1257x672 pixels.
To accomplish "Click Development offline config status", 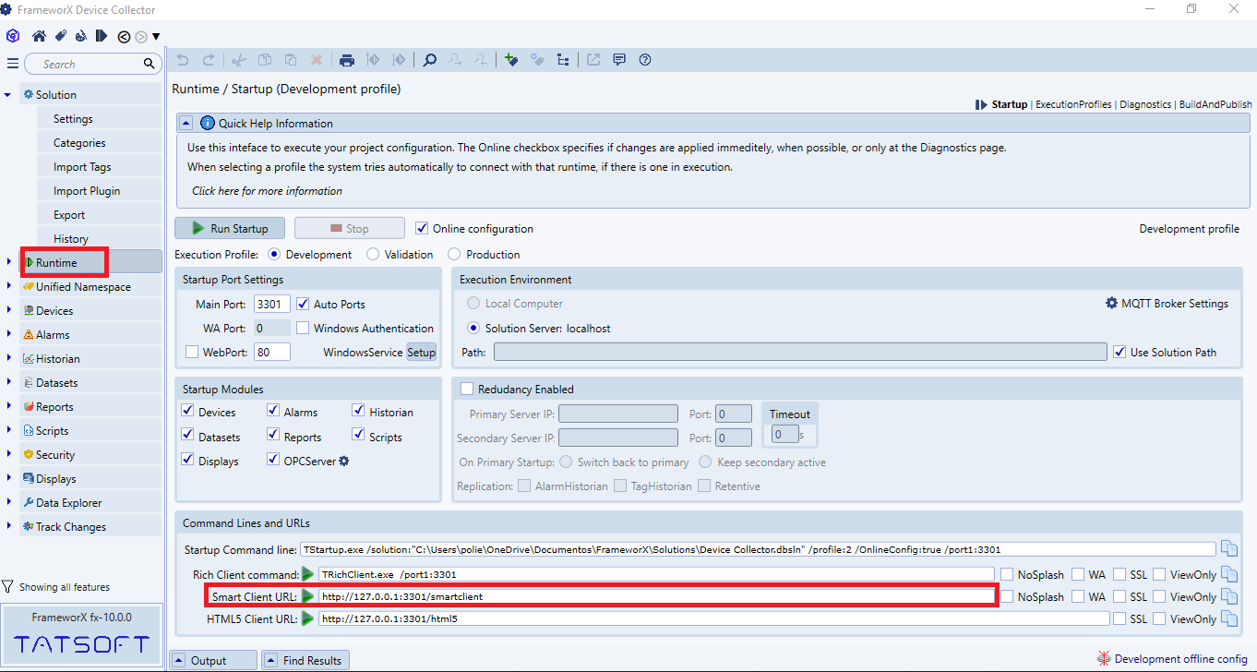I will point(1171,658).
